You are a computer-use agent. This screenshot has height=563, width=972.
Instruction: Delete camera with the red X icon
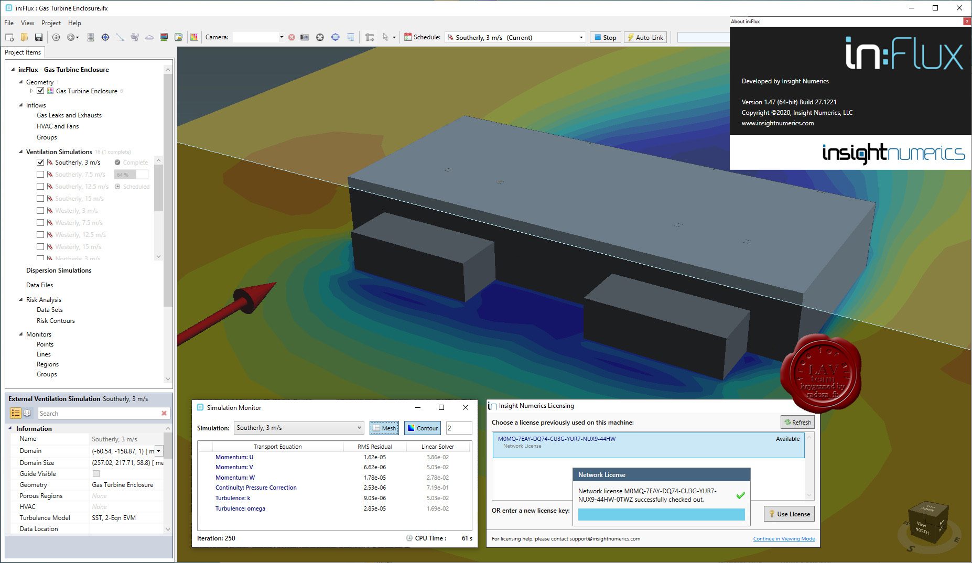291,37
